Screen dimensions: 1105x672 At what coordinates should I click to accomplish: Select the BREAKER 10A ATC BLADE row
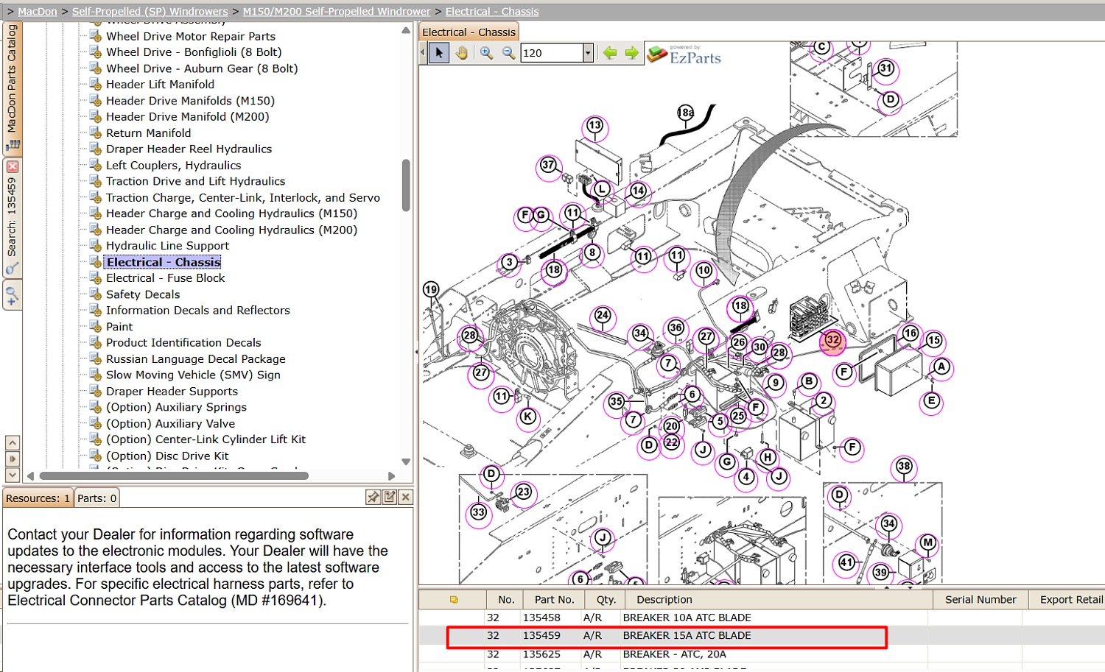(x=761, y=618)
